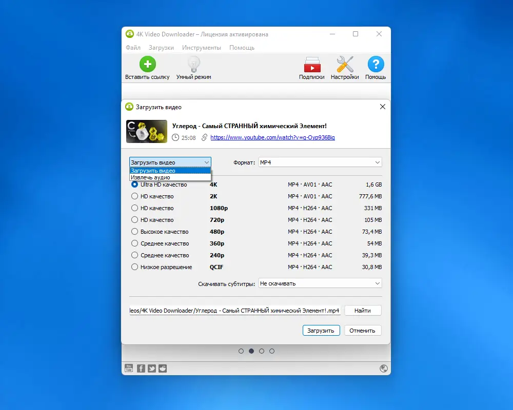Click the 331 MB size value
Viewport: 513px width, 410px height.
pos(373,208)
